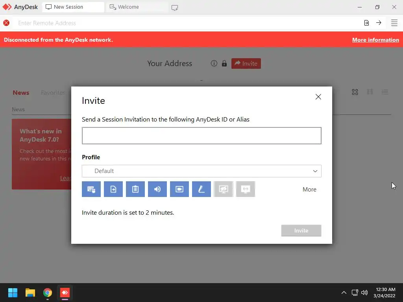The height and width of the screenshot is (302, 403).
Task: Click the info icon beside Your Address
Action: click(214, 63)
